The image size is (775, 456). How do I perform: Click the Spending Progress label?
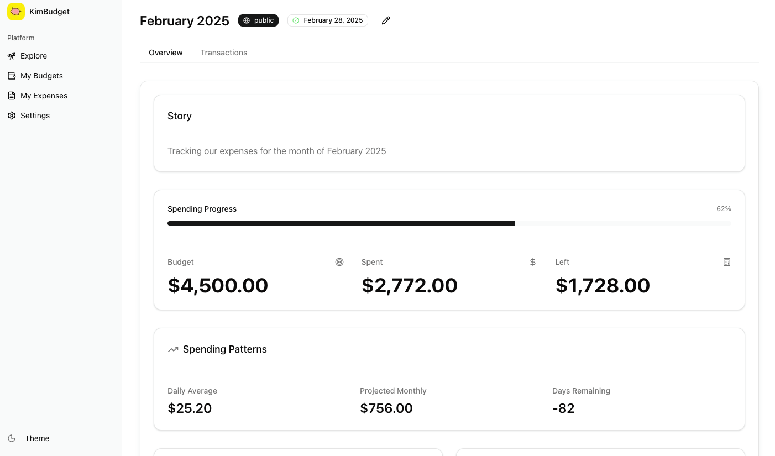(x=202, y=209)
